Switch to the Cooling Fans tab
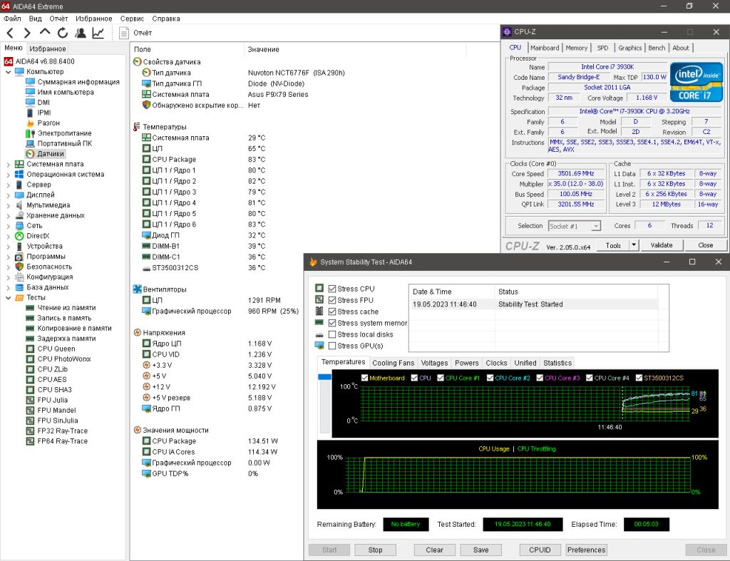Image resolution: width=730 pixels, height=561 pixels. pyautogui.click(x=393, y=363)
